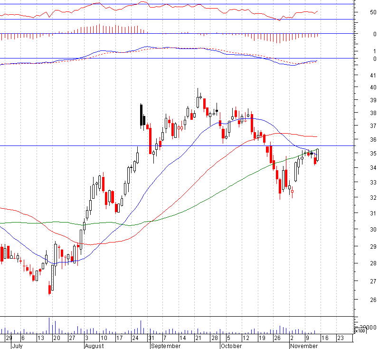Select price axis label 41
378x349 pixels.
click(373, 76)
